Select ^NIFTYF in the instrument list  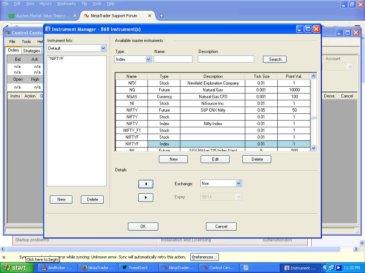(x=56, y=59)
